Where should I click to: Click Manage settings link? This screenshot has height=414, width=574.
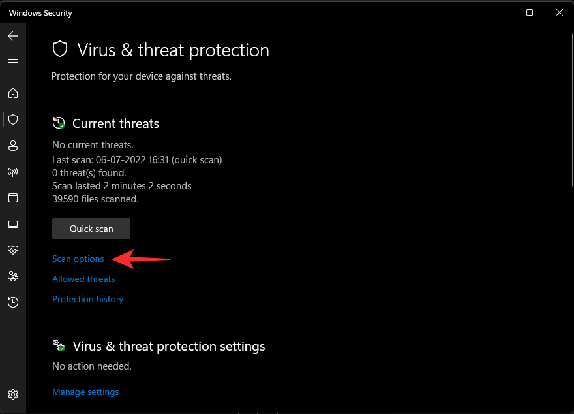[85, 392]
